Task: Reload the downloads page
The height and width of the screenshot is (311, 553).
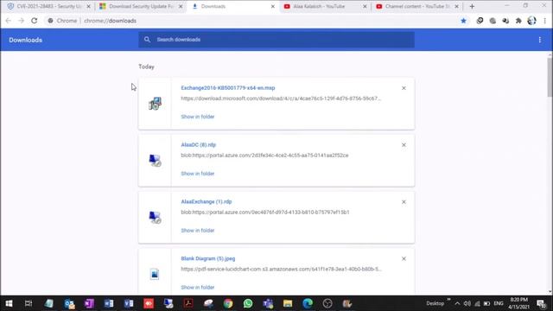Action: point(35,21)
